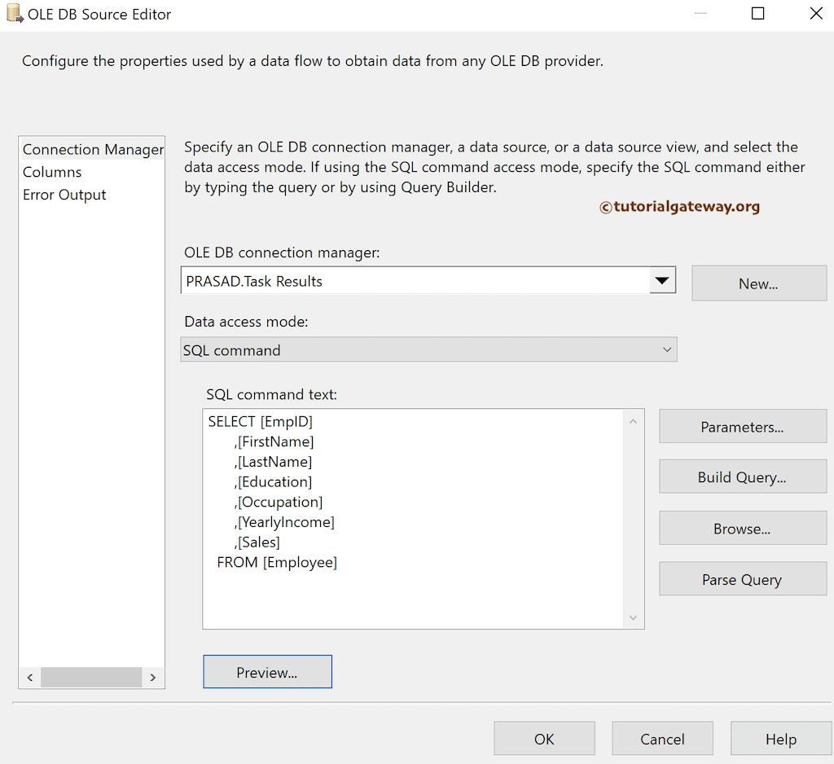Select the Connection Manager page
The height and width of the screenshot is (764, 834).
point(92,149)
